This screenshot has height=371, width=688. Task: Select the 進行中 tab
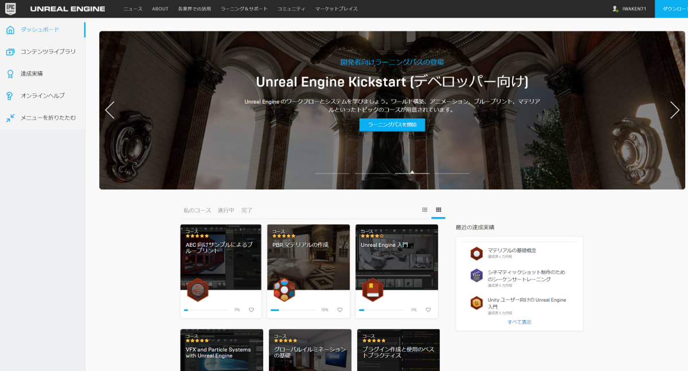tap(226, 211)
